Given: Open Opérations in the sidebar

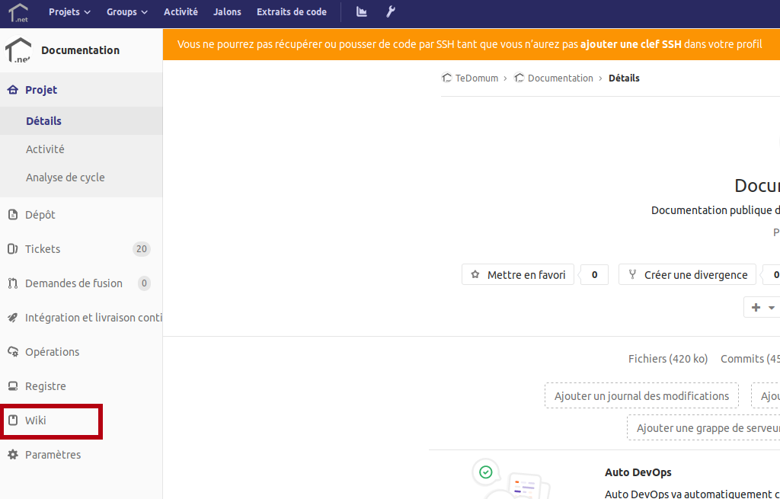Looking at the screenshot, I should pyautogui.click(x=52, y=352).
